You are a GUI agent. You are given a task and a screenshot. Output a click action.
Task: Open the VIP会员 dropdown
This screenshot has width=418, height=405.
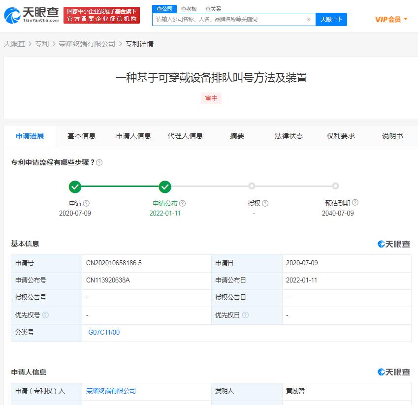(391, 20)
